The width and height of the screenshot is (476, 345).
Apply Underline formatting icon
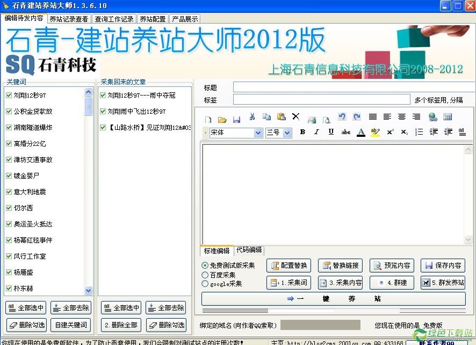click(x=331, y=132)
